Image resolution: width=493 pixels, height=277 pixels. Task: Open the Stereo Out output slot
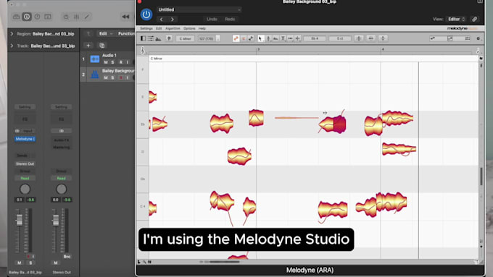tap(25, 163)
